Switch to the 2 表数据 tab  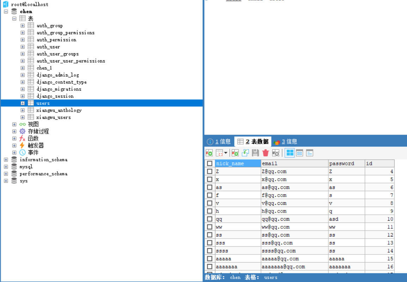253,141
